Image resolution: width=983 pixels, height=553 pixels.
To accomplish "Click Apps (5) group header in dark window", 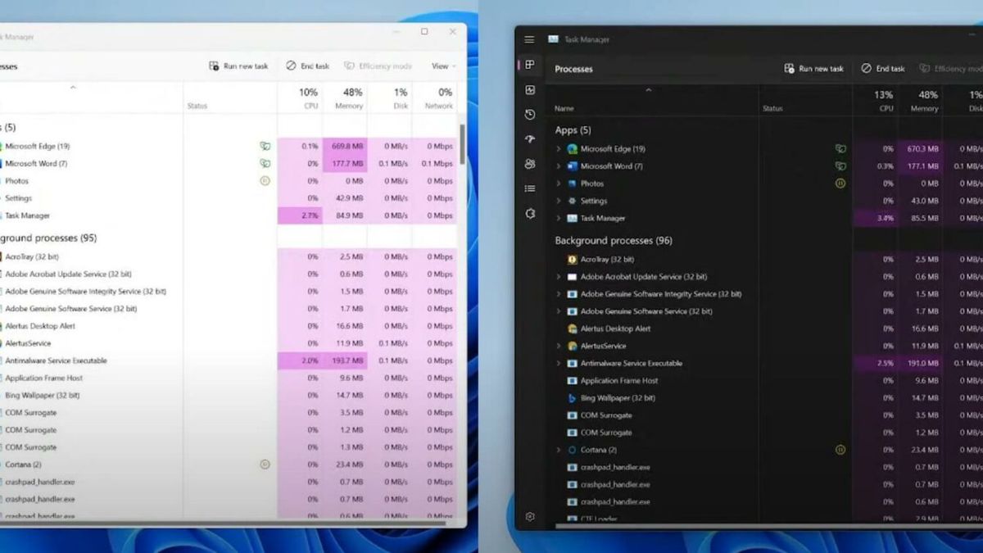I will point(573,129).
